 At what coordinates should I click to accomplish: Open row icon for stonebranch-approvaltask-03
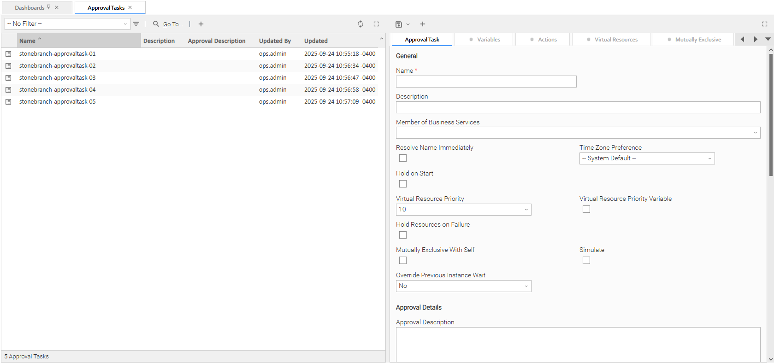8,78
